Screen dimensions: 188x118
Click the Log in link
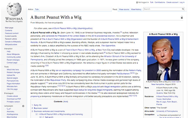point(182,2)
